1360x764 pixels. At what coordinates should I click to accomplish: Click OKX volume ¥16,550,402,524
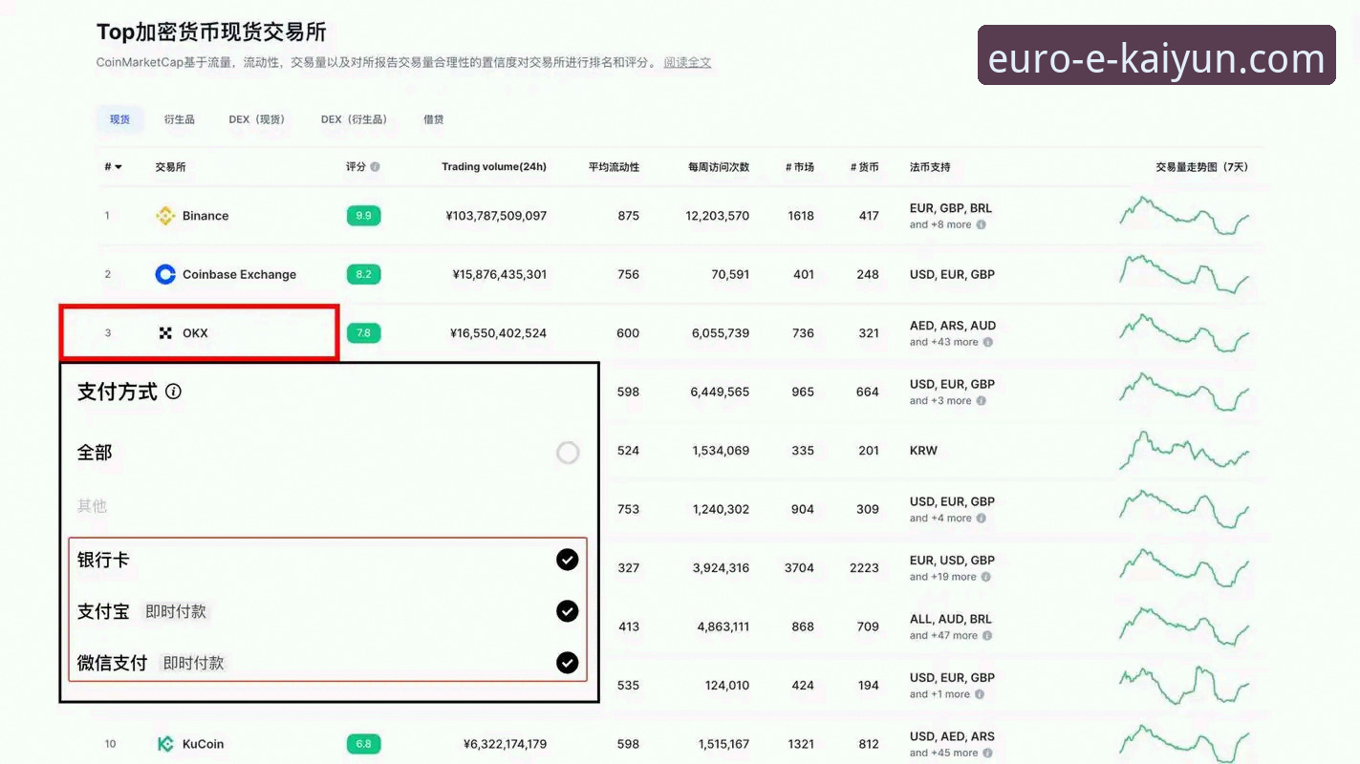(499, 333)
